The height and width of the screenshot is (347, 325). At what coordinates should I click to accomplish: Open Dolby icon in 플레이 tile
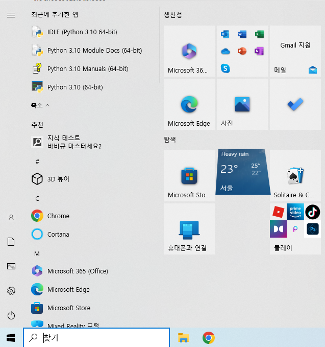278,229
